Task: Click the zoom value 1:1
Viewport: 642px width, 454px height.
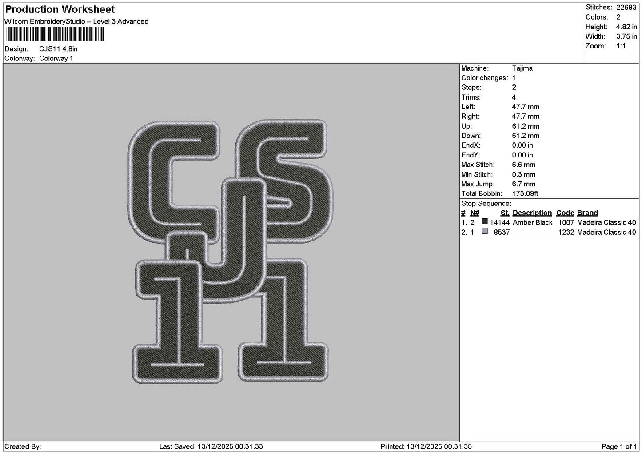Action: (621, 46)
